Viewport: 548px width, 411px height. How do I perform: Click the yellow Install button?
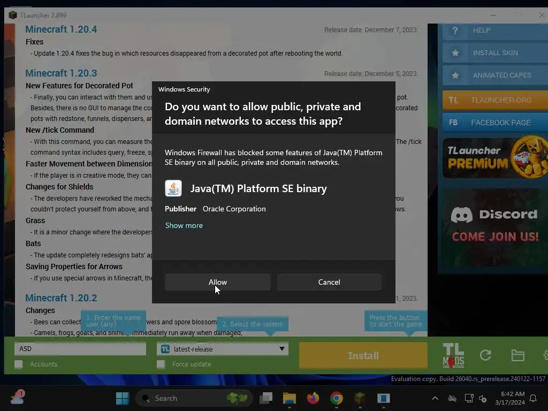coord(363,355)
